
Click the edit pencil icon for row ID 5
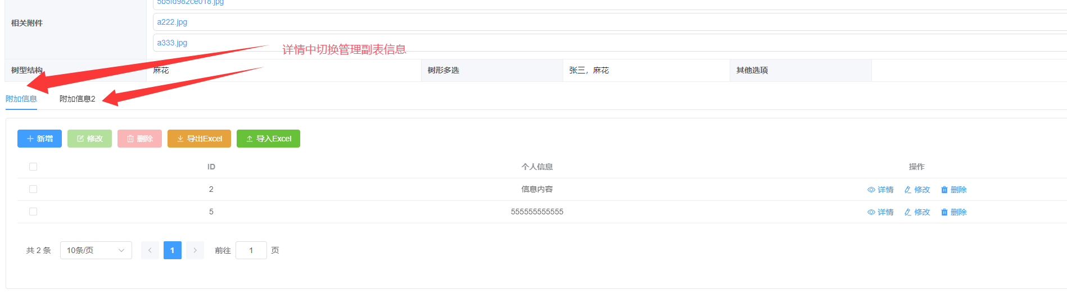(907, 212)
